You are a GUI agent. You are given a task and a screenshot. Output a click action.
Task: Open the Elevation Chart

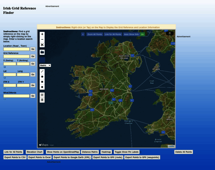point(35,152)
